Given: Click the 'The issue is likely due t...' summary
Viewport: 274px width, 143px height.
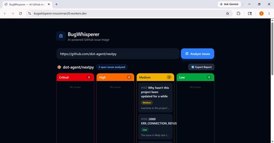Looking at the screenshot, I should 155,135.
